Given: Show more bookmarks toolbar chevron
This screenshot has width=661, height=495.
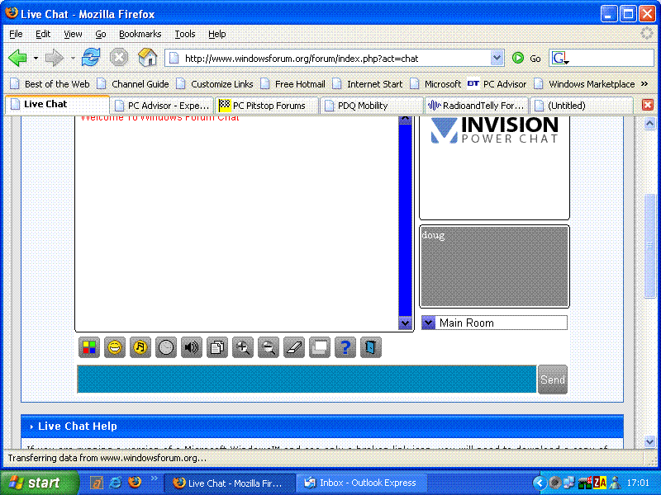Looking at the screenshot, I should (x=644, y=84).
